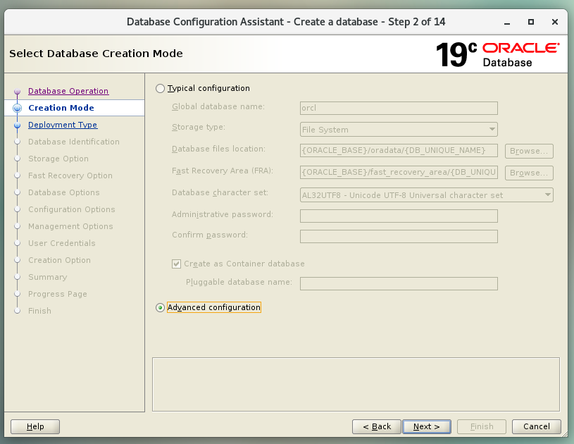Open the Storage type dropdown
The height and width of the screenshot is (444, 574).
399,130
